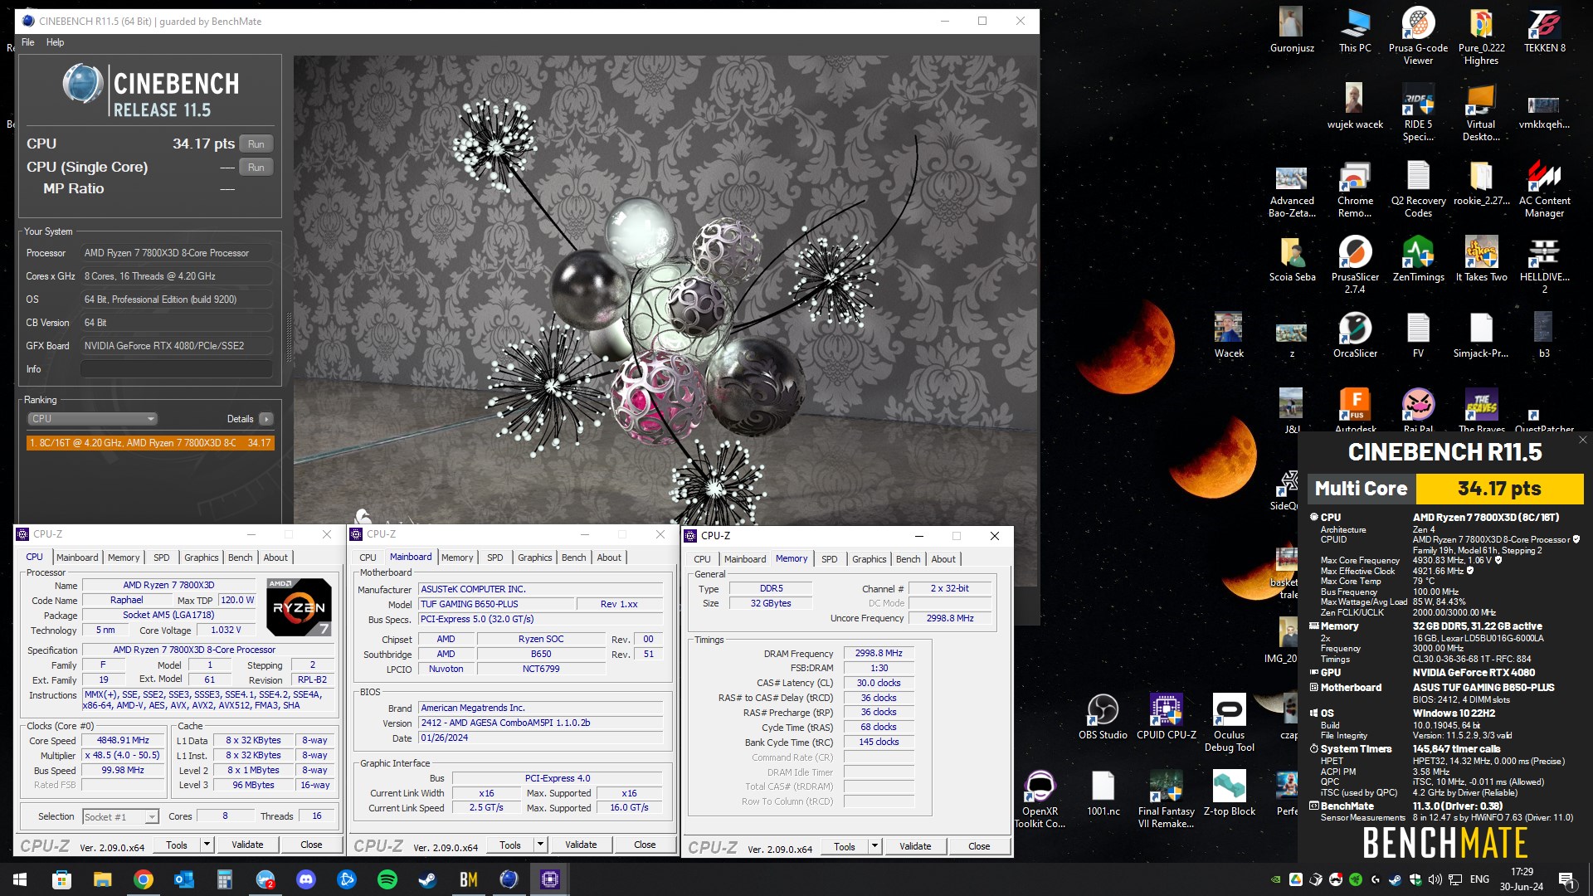Viewport: 1593px width, 896px height.
Task: Open Bench tab in left CPU-Z
Action: [x=240, y=558]
